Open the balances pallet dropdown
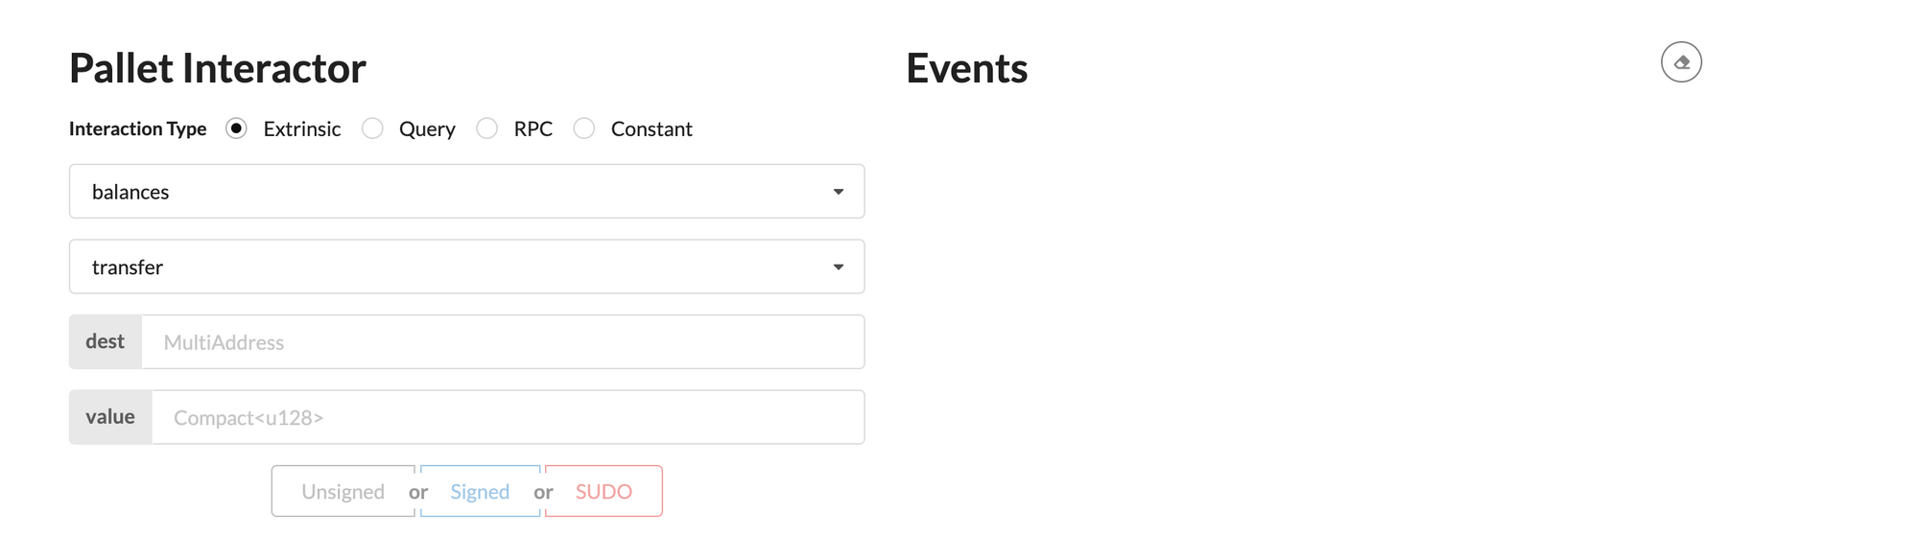Viewport: 1919px width, 559px height. pyautogui.click(x=466, y=192)
